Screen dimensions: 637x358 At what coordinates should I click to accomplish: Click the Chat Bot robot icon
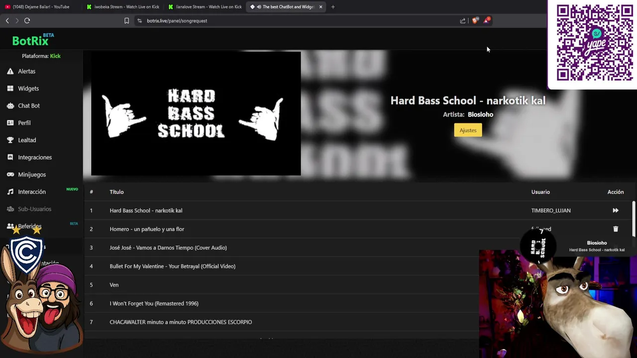[x=10, y=105]
